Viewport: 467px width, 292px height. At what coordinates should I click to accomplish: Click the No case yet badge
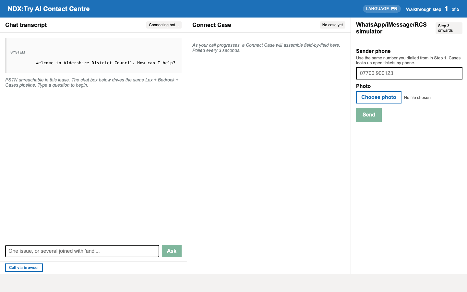[x=332, y=25]
